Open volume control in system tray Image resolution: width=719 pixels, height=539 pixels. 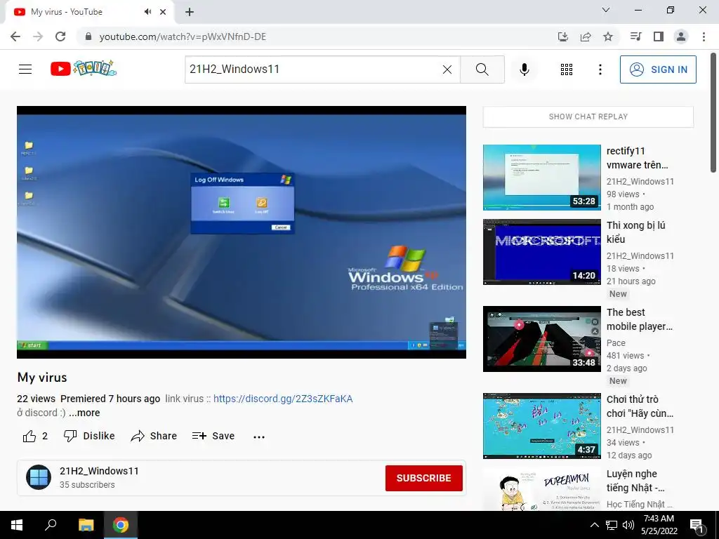click(x=628, y=525)
